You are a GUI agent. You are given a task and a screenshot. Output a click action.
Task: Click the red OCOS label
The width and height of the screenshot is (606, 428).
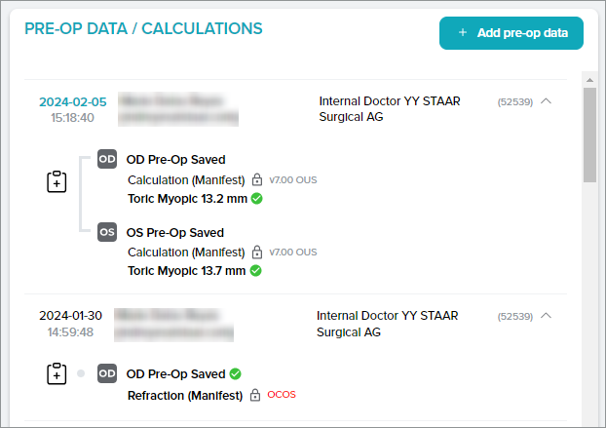coord(281,395)
